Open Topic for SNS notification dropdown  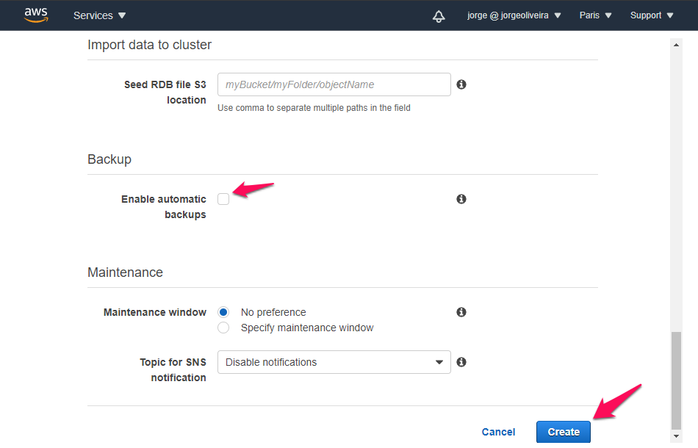(x=334, y=362)
